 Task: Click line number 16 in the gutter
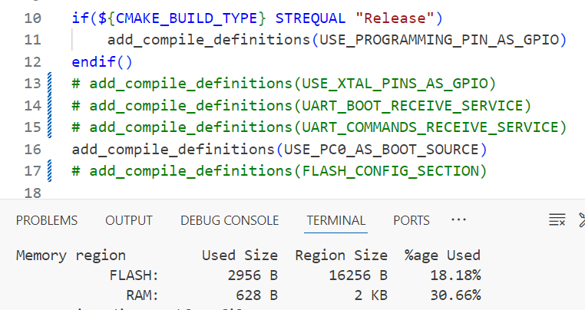[x=33, y=148]
